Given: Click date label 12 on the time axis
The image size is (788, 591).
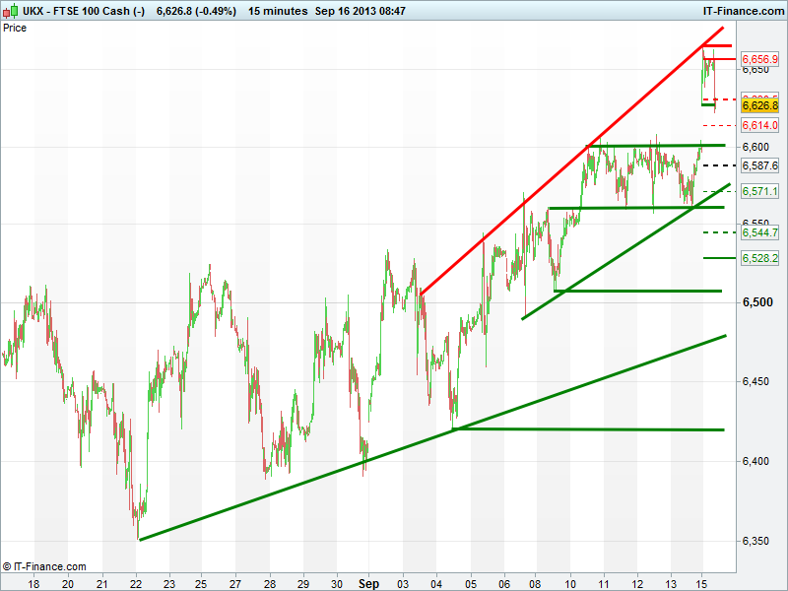Looking at the screenshot, I should [637, 584].
